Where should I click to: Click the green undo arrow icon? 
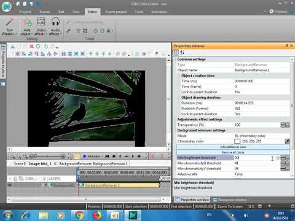pyautogui.click(x=46, y=47)
